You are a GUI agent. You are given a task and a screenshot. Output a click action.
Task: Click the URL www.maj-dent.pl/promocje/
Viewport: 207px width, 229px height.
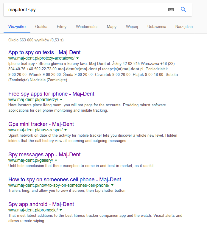[33, 210]
